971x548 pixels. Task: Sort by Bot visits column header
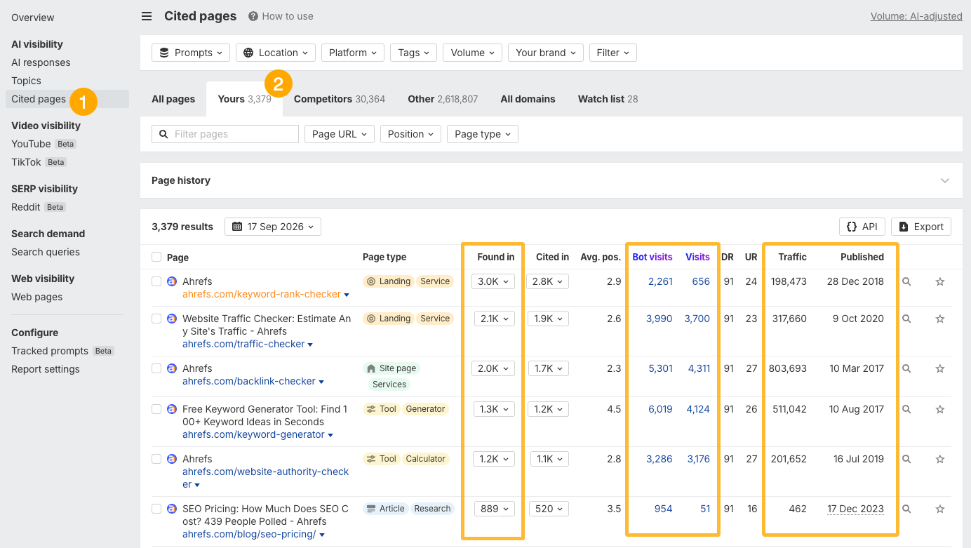tap(652, 257)
